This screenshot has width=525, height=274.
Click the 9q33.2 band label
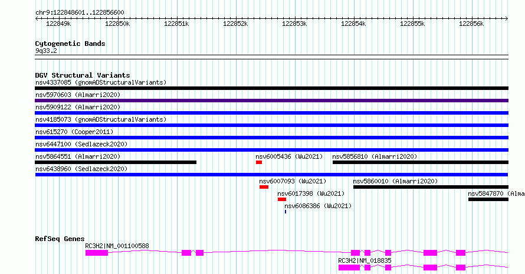click(x=46, y=51)
